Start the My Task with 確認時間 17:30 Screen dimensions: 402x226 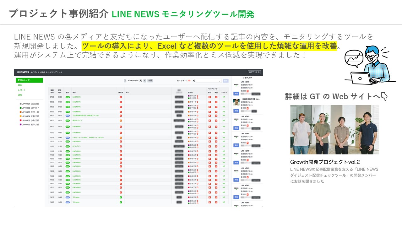[x=236, y=145]
